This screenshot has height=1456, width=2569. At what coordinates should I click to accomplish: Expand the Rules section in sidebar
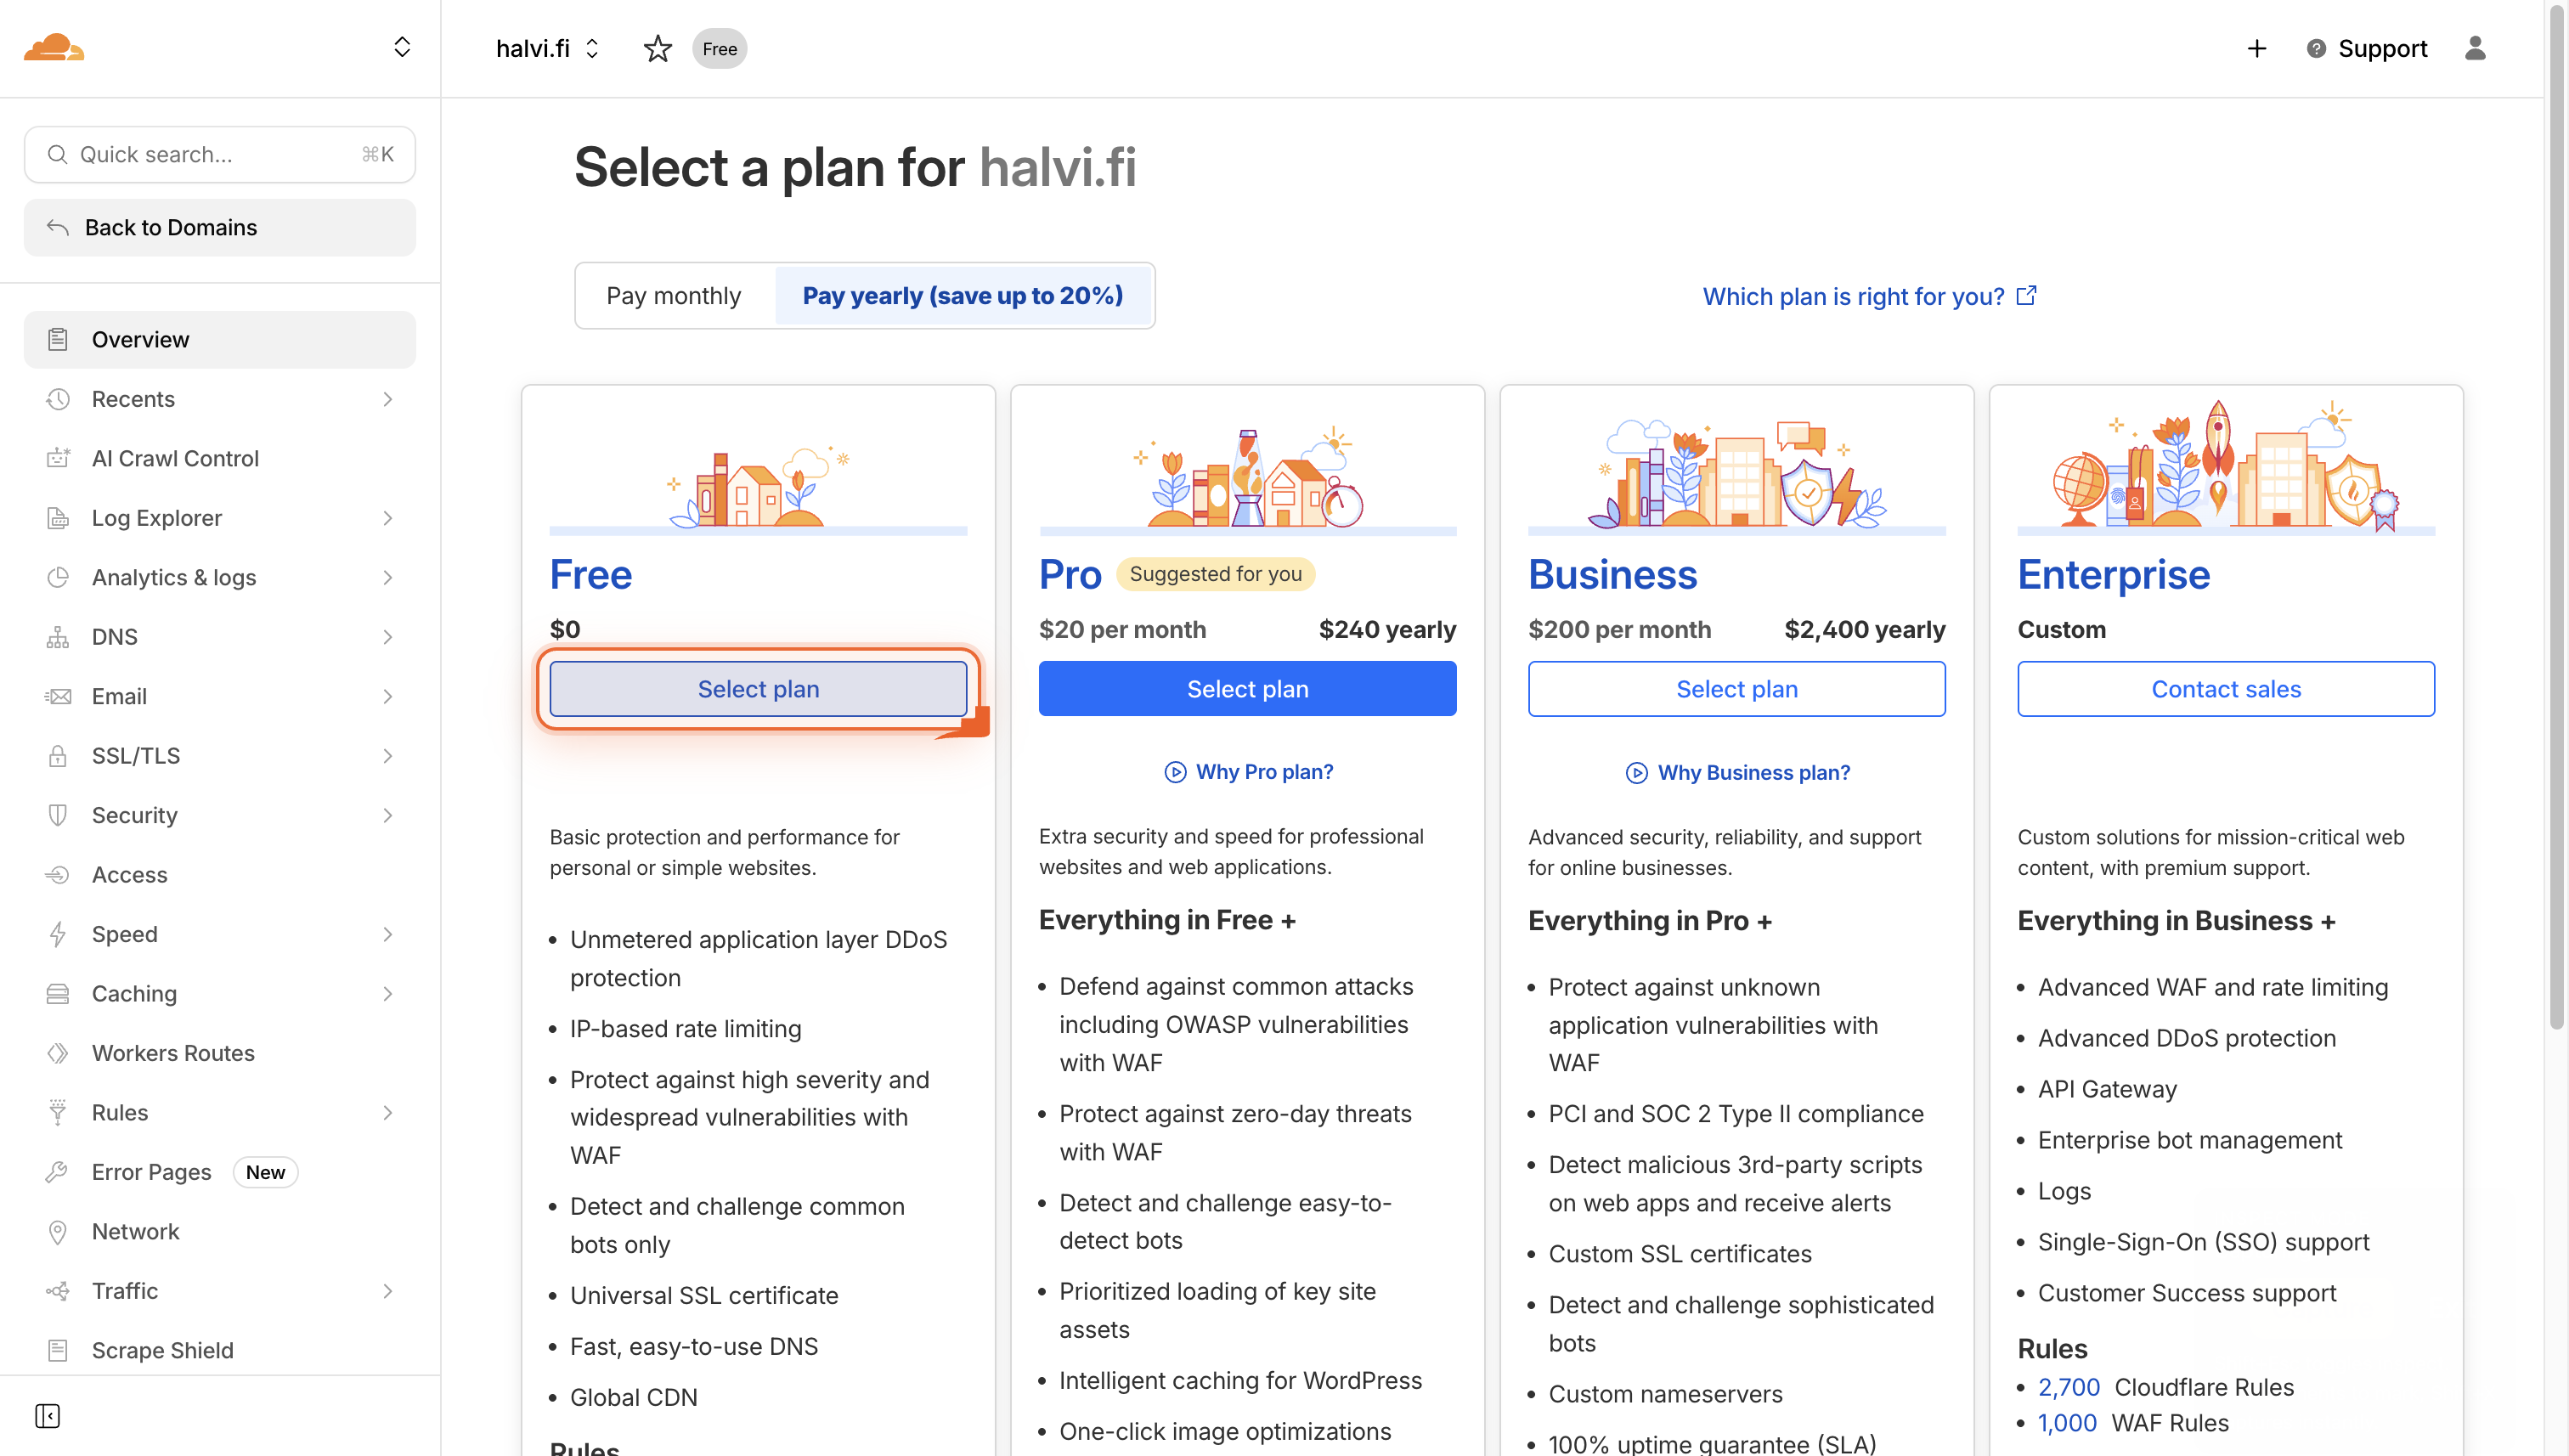click(x=388, y=1112)
